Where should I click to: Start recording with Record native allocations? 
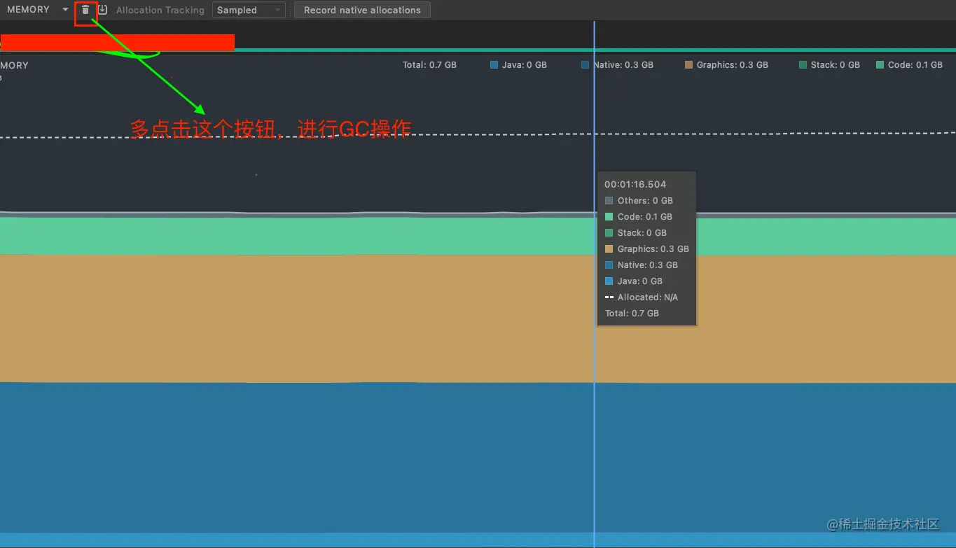coord(362,10)
